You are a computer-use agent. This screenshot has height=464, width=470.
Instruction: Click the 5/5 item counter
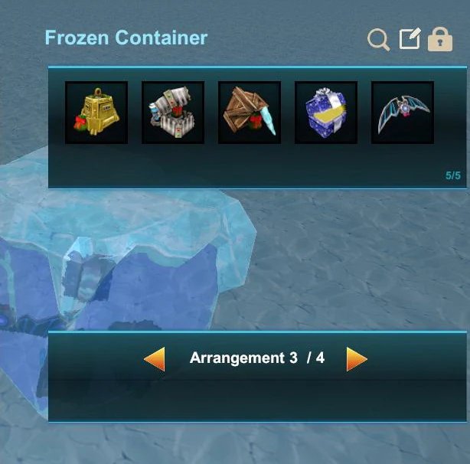[x=453, y=175]
